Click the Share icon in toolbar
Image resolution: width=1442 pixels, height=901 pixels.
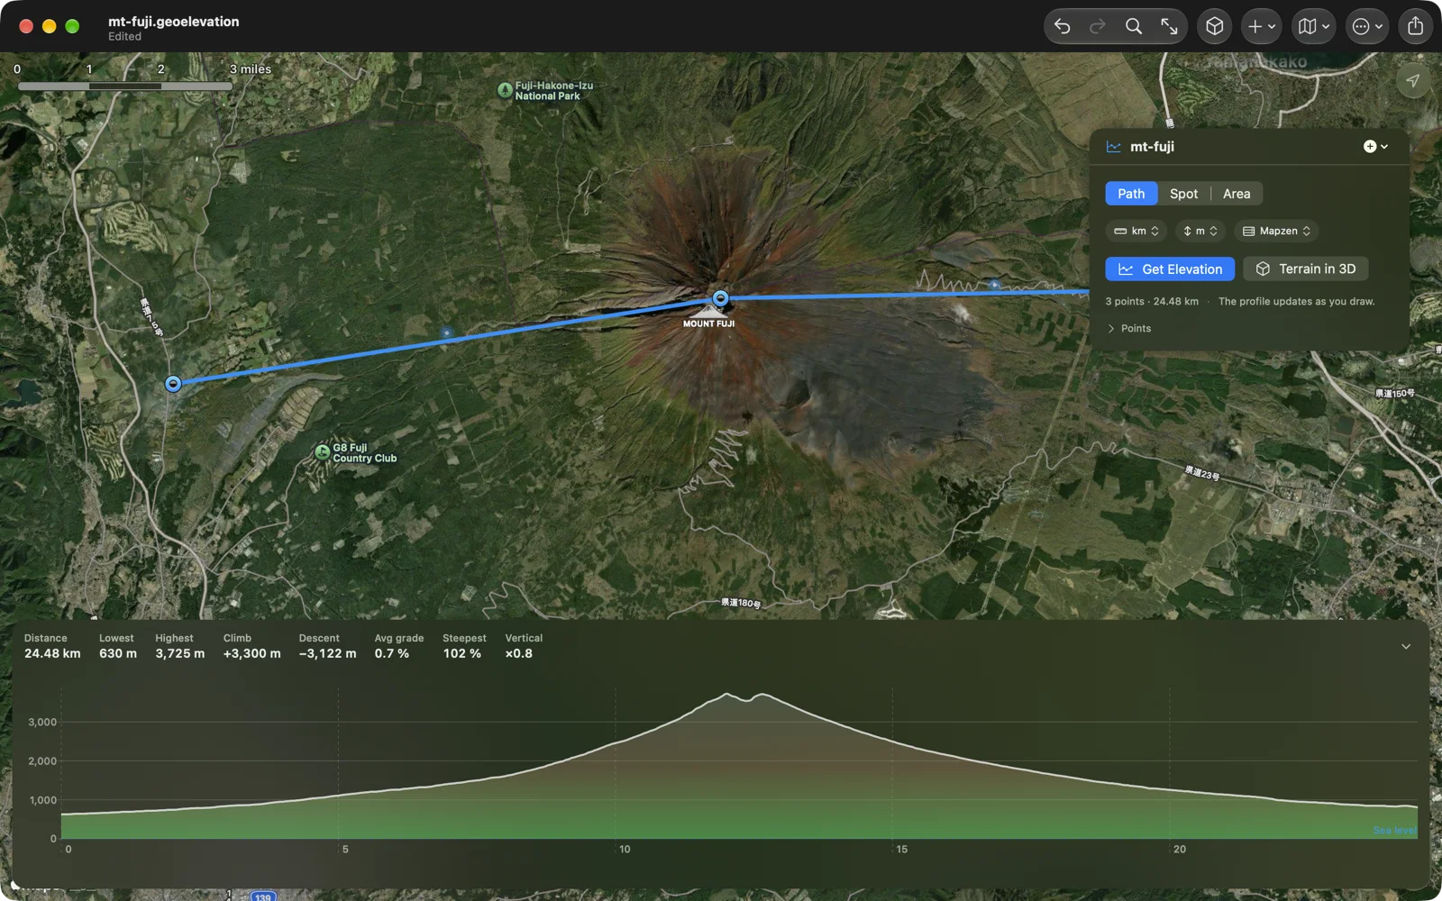click(1416, 26)
